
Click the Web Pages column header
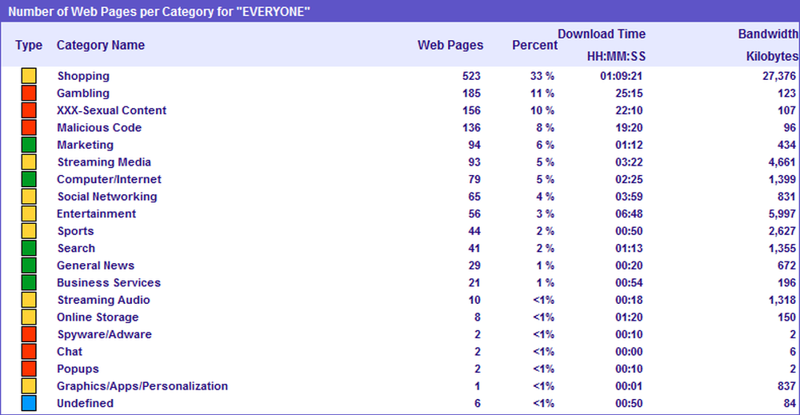(x=450, y=45)
